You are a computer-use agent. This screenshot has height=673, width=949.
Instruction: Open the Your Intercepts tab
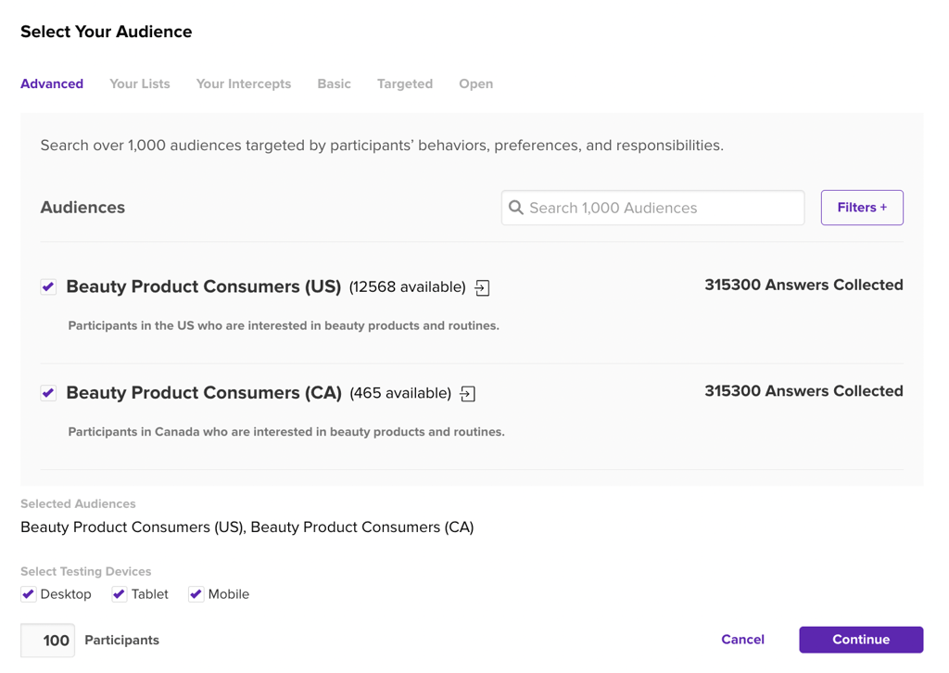pyautogui.click(x=244, y=83)
